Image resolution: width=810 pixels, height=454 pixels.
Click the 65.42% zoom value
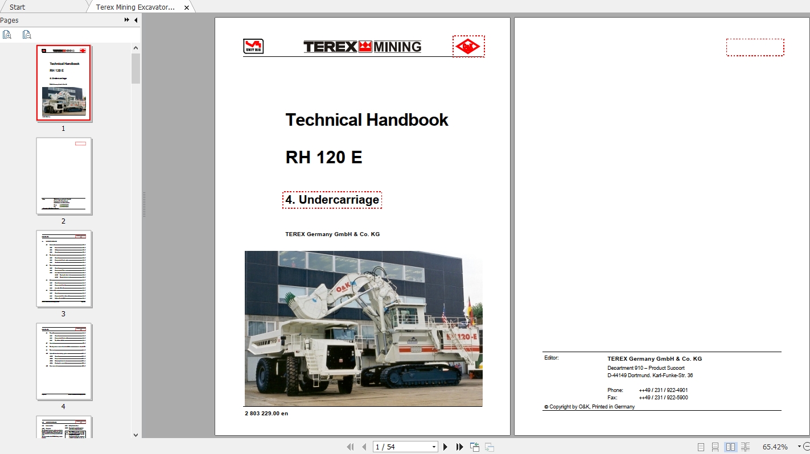tap(775, 447)
